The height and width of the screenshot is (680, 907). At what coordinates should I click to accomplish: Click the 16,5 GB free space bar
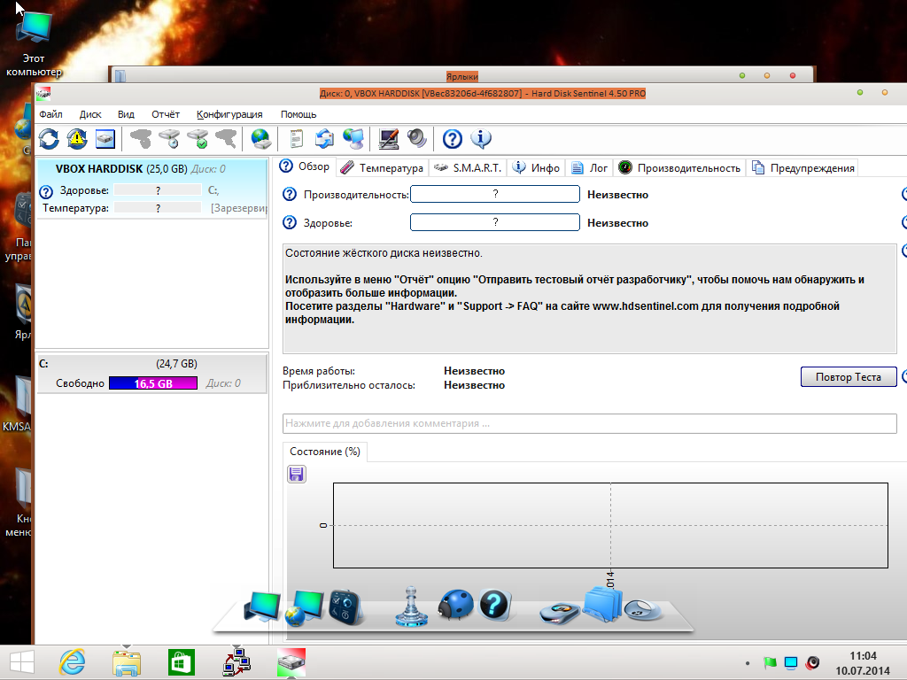(x=153, y=383)
